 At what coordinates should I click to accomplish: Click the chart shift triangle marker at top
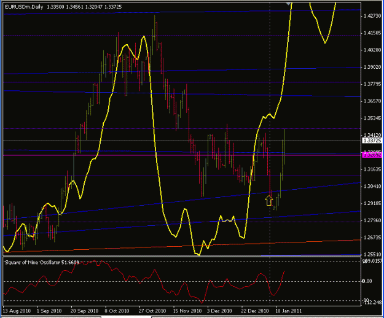pyautogui.click(x=289, y=4)
